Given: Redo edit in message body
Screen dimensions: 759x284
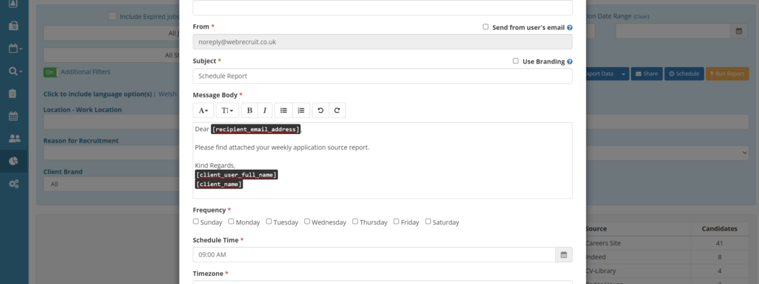Looking at the screenshot, I should pyautogui.click(x=337, y=110).
